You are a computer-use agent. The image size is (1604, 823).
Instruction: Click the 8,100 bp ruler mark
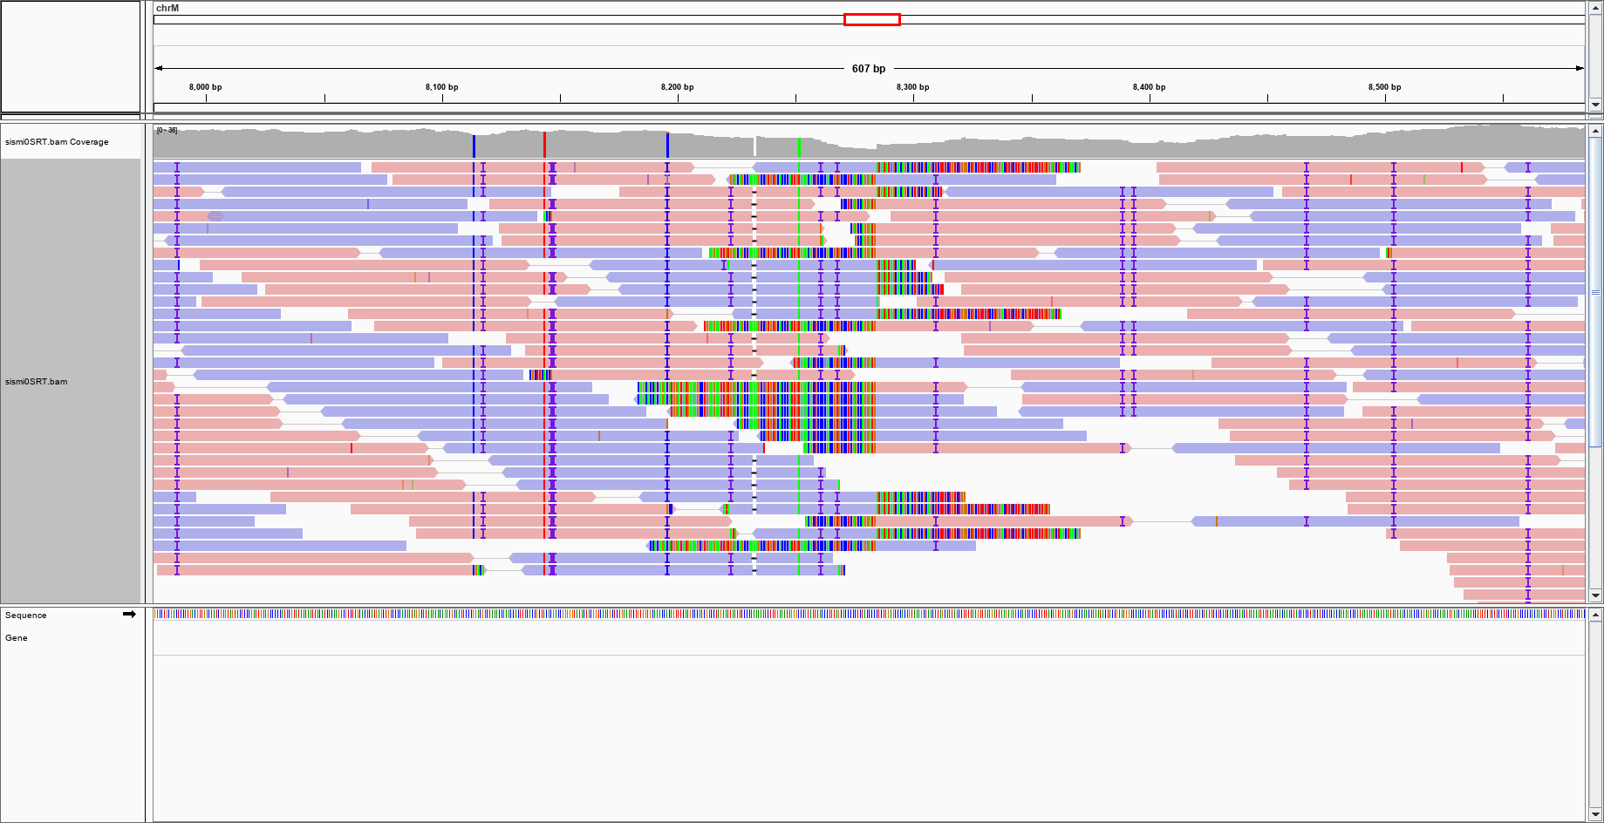coord(442,87)
